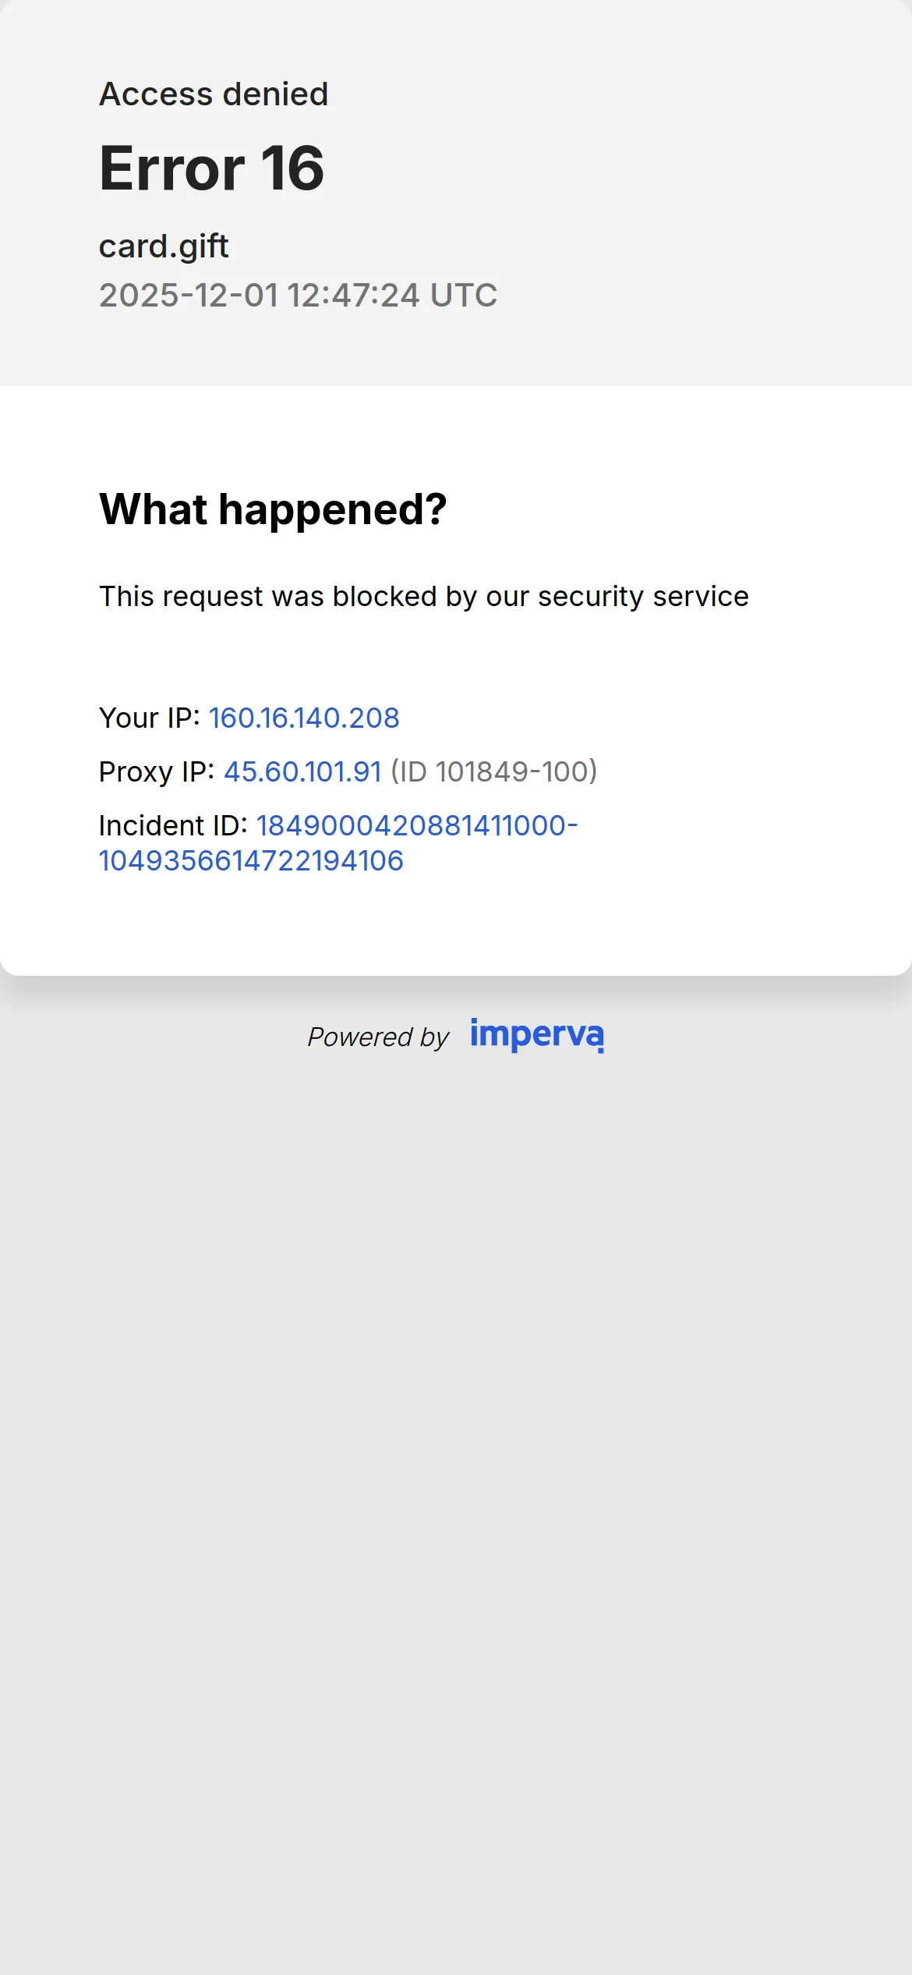
Task: Click the "Your IP:" label
Action: pos(150,718)
